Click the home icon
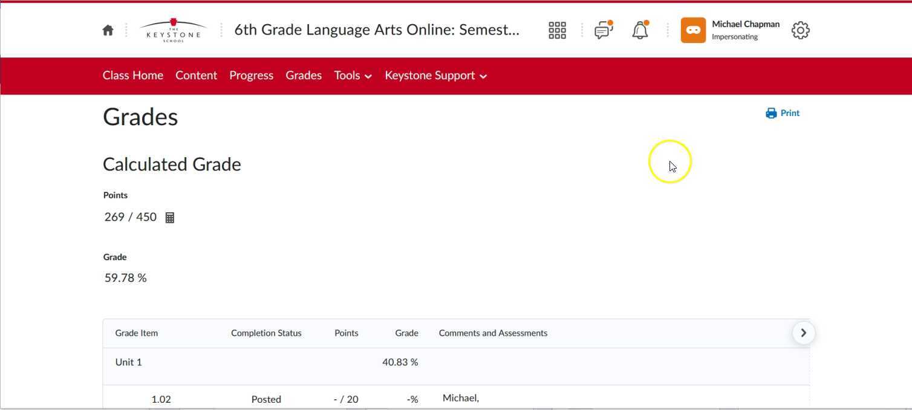Image resolution: width=912 pixels, height=410 pixels. pyautogui.click(x=108, y=29)
